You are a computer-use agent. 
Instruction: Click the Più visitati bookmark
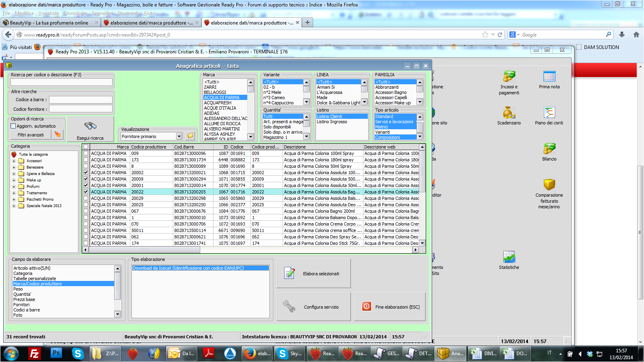pyautogui.click(x=17, y=47)
